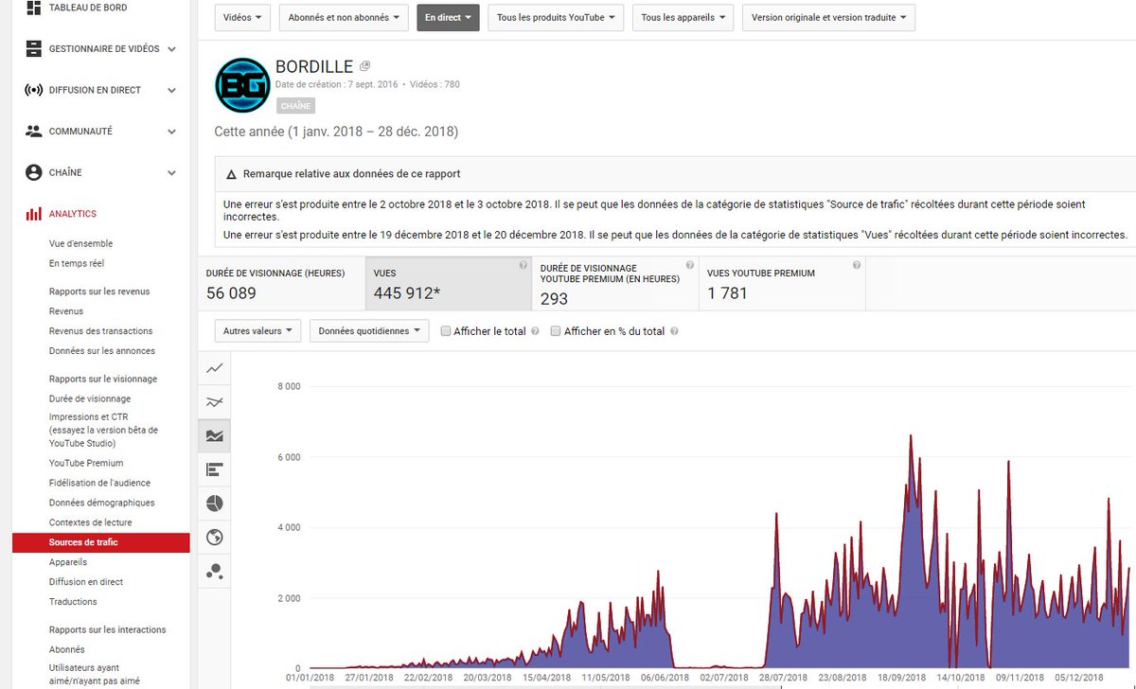The image size is (1136, 689).
Task: Click the Communauté people icon
Action: coord(34,132)
